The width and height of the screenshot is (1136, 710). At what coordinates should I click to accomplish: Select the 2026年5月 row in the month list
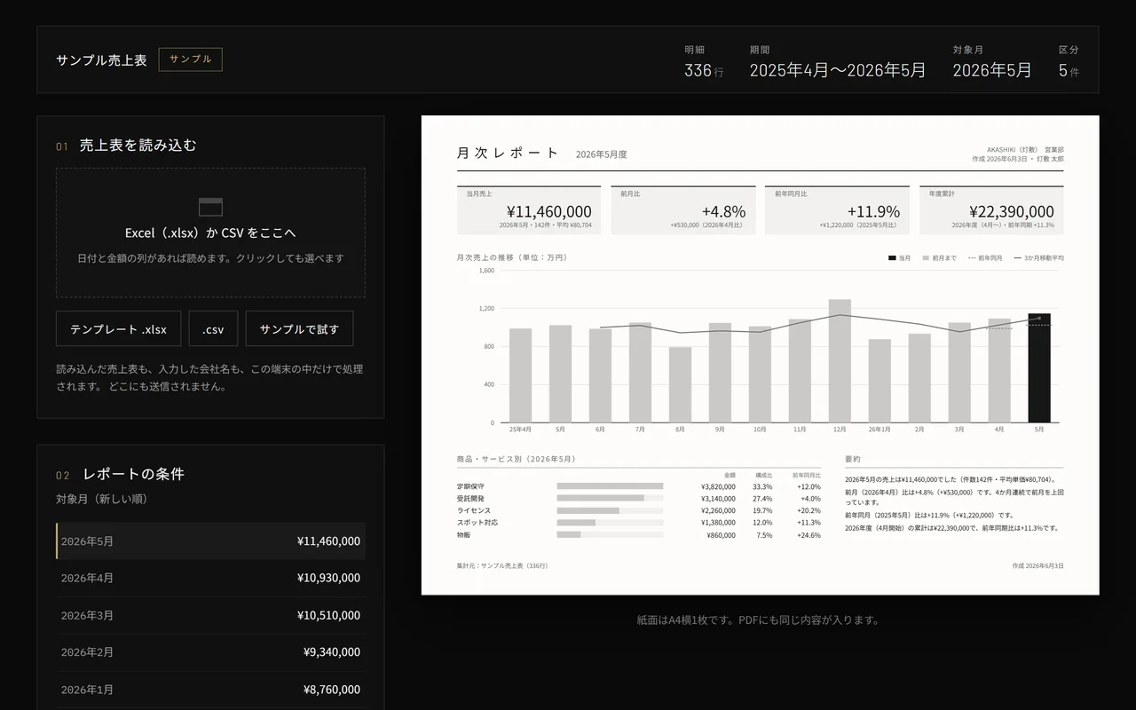point(210,540)
